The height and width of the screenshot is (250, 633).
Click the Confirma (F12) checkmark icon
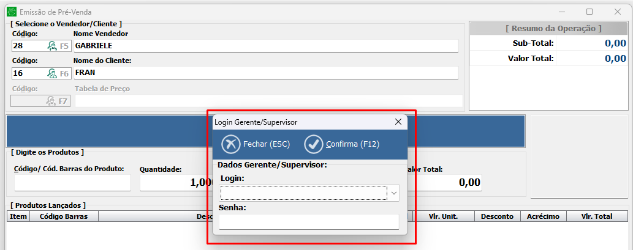(314, 144)
